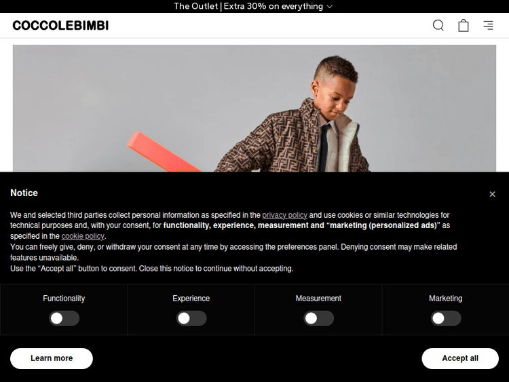Enable the Experience cookies toggle
509x382 pixels.
click(191, 318)
